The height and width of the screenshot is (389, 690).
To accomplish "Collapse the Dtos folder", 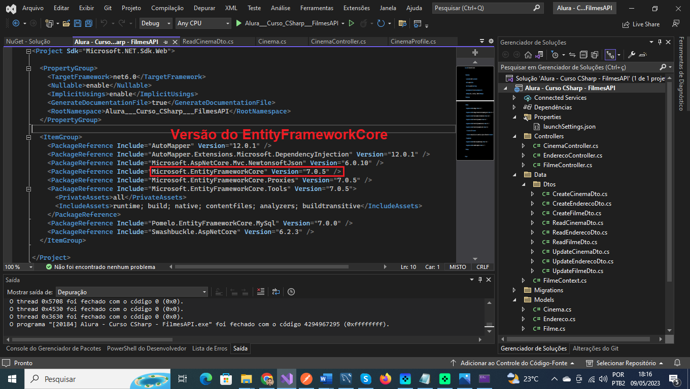I will (523, 184).
